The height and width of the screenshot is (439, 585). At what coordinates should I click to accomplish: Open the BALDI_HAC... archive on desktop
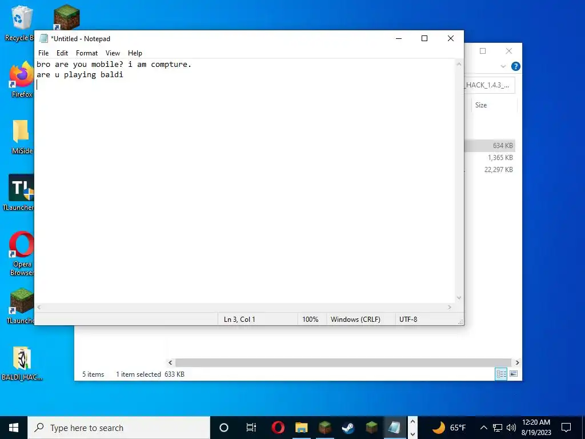tap(22, 364)
